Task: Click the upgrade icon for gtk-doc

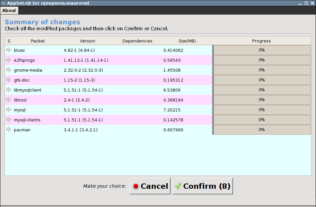Action: point(9,80)
